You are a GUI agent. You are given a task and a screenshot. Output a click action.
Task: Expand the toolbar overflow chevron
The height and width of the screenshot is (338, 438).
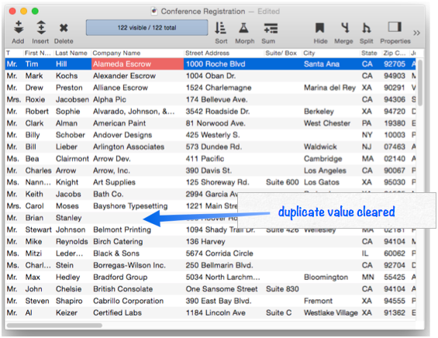pyautogui.click(x=416, y=33)
